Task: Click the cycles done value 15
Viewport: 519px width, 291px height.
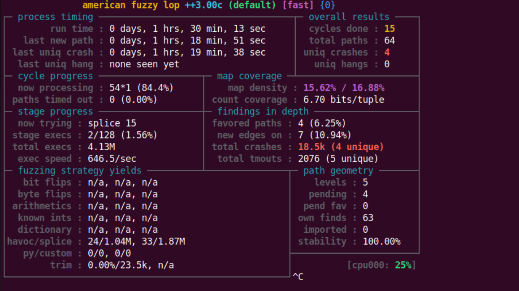Action: 389,29
